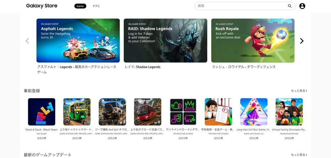Click the Galaxy Store logo
Screen dimensions: 331x158
click(x=42, y=6)
